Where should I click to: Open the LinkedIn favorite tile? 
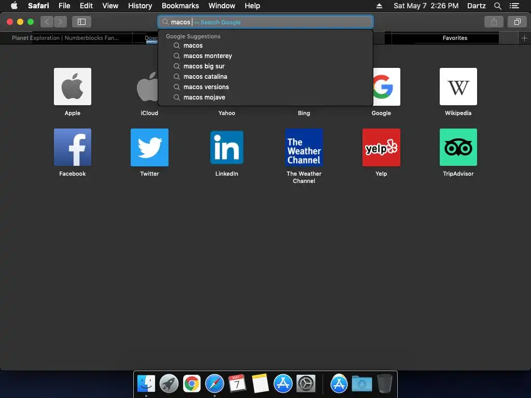(x=227, y=147)
